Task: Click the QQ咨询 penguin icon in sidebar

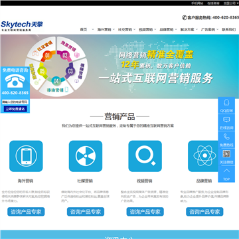Action: point(226,102)
